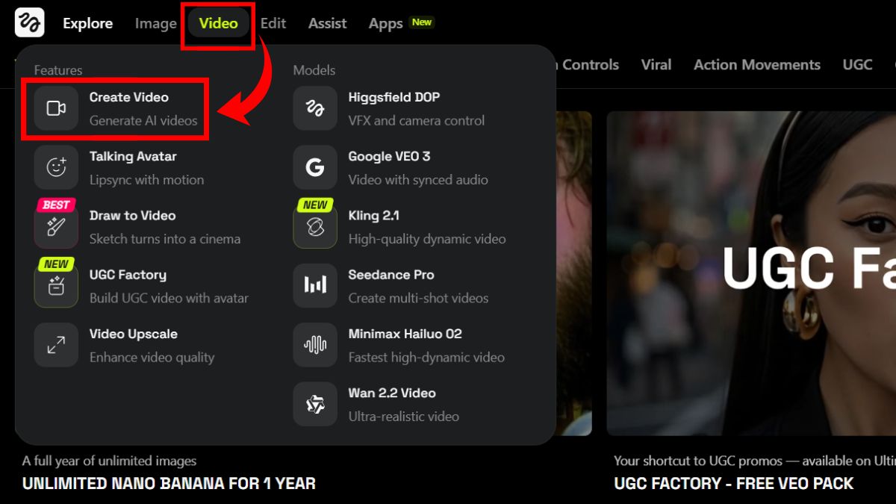Image resolution: width=896 pixels, height=504 pixels.
Task: Open the UGC Factory banner thumbnail
Action: pos(750,273)
